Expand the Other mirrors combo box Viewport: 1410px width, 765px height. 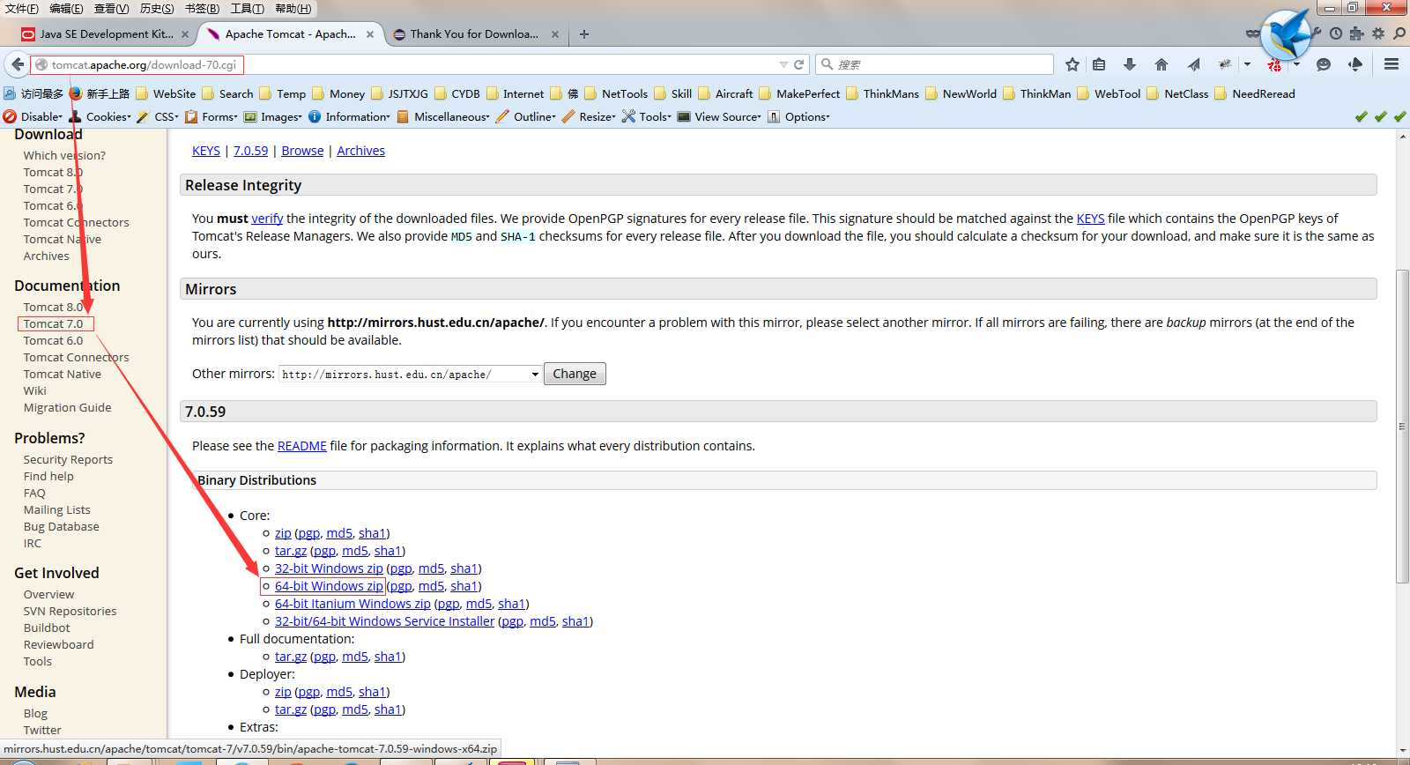click(410, 374)
